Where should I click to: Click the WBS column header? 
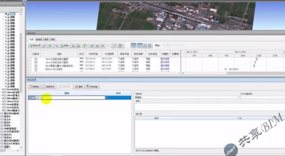tap(118, 93)
